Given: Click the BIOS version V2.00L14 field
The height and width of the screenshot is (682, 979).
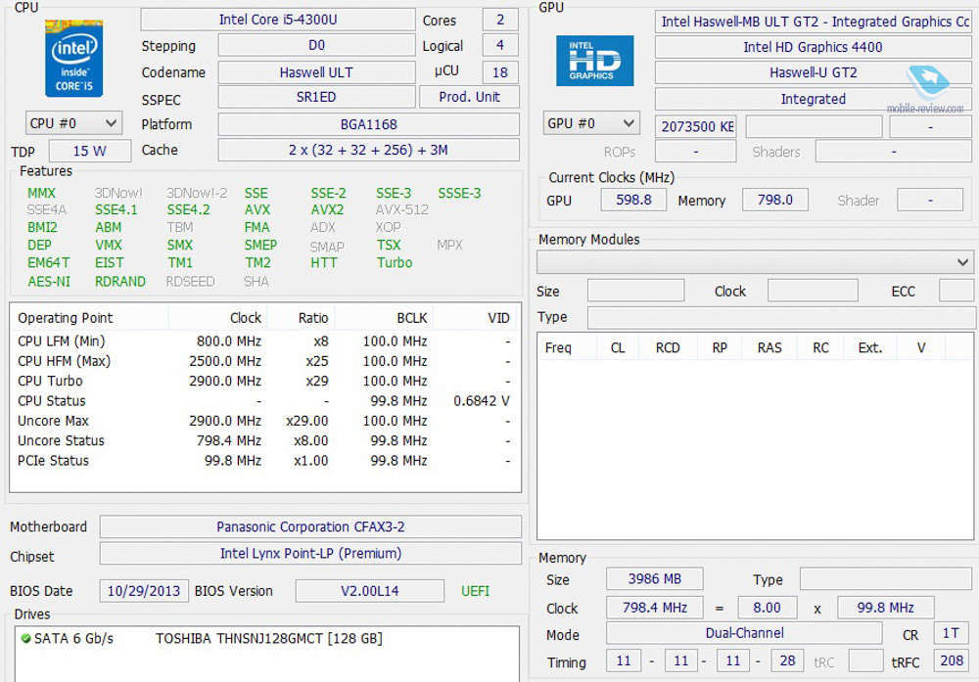Looking at the screenshot, I should (x=370, y=591).
